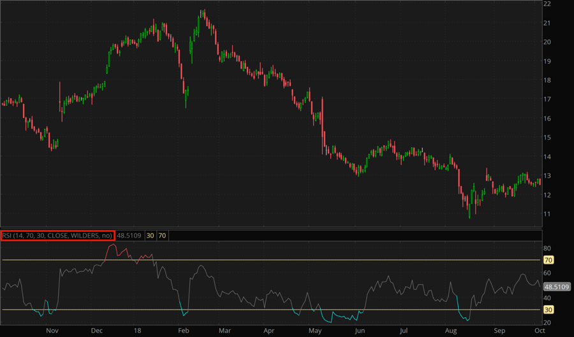Click the yellow 70 badge on the RSI axis
Screen dimensions: 574x337
[547, 260]
